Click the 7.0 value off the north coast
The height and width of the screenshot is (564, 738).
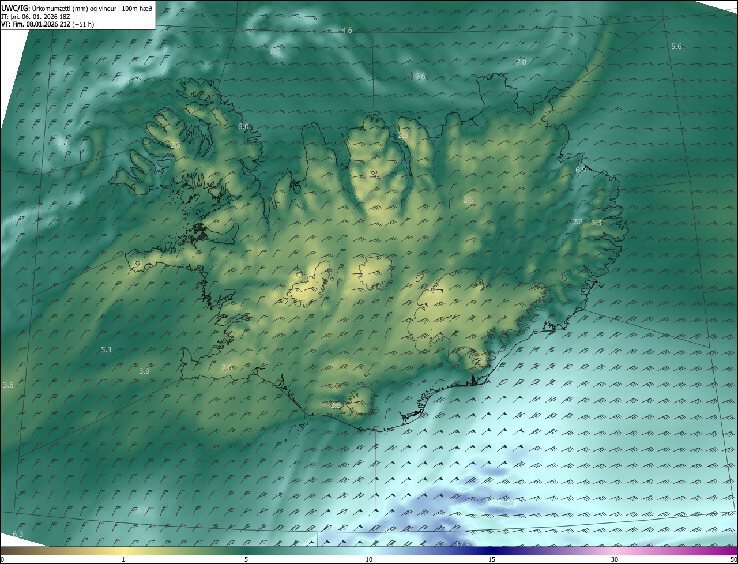521,62
